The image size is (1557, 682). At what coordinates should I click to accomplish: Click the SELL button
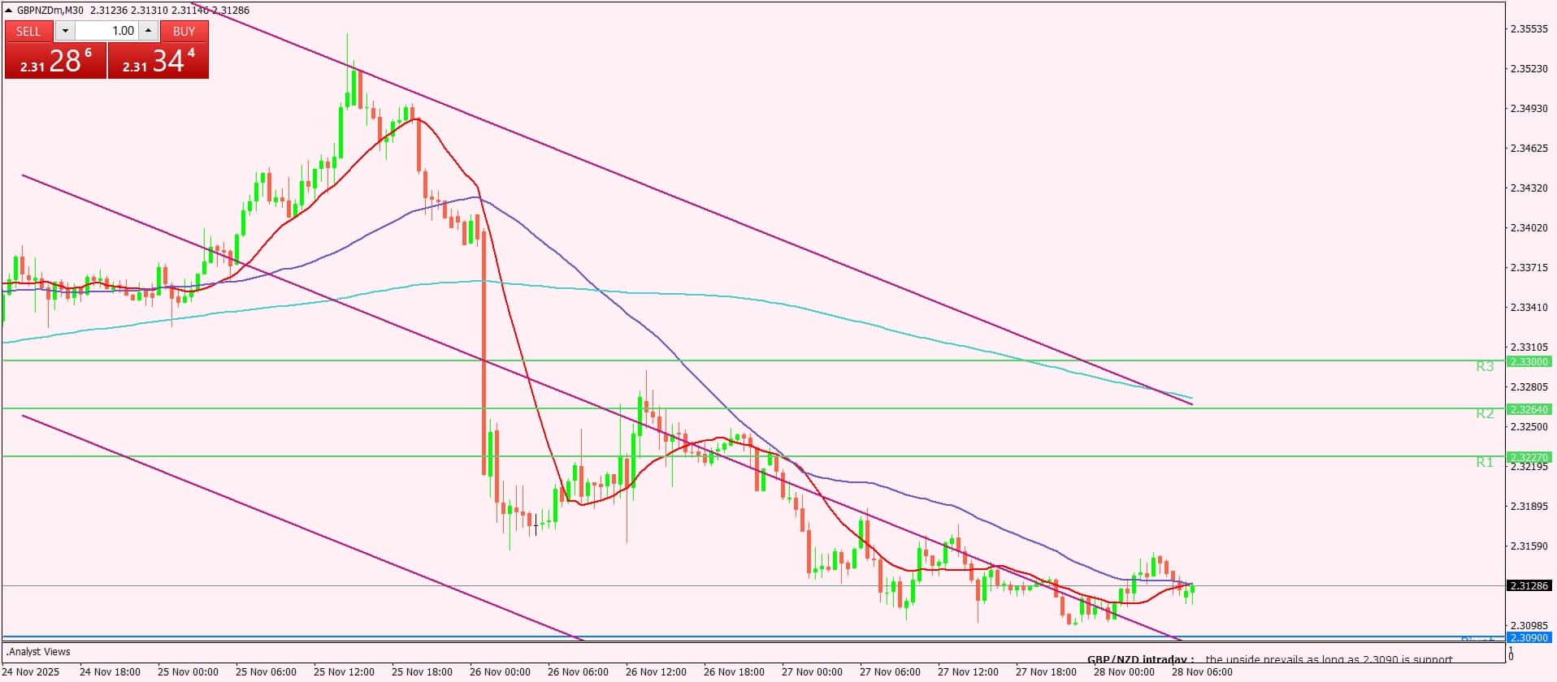pos(28,31)
